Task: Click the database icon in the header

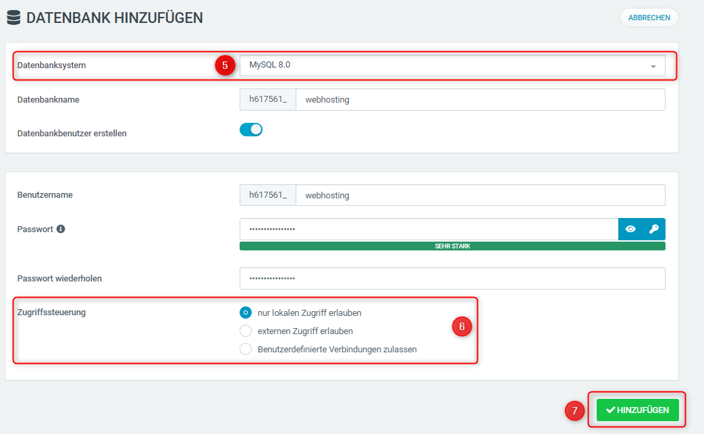Action: (x=13, y=18)
